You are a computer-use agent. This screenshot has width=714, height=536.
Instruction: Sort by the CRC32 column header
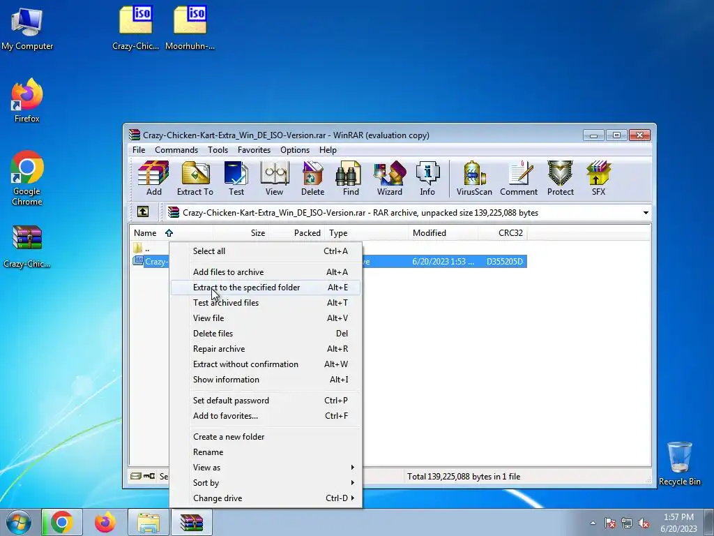(502, 233)
